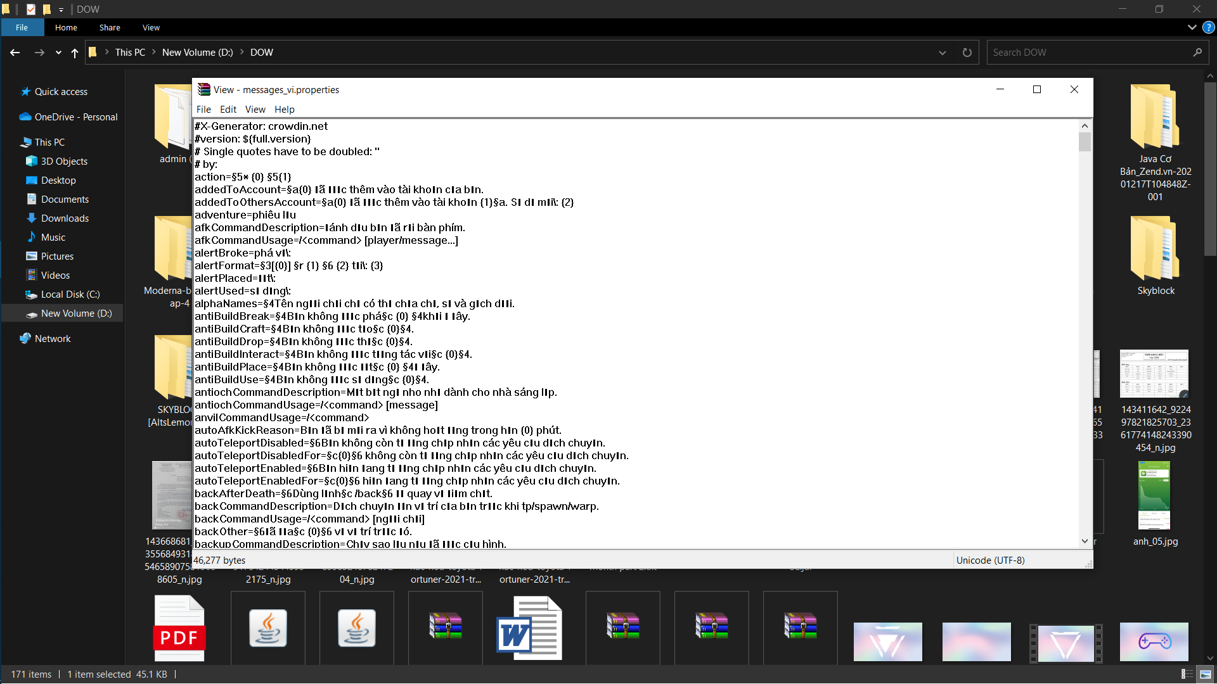This screenshot has height=684, width=1217.
Task: Collapse the Explorer ribbon chevron
Action: (x=1192, y=27)
